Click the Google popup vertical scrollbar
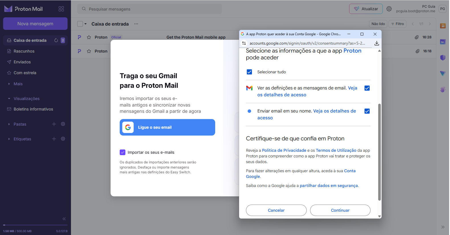Viewport: 450px width, 235px height. (379, 152)
